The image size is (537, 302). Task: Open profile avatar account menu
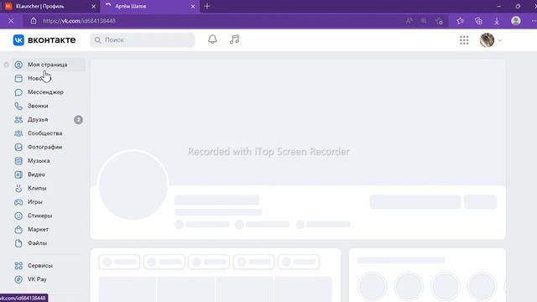[x=491, y=40]
